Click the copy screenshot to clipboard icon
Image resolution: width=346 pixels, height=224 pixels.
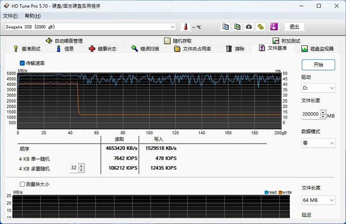237,27
